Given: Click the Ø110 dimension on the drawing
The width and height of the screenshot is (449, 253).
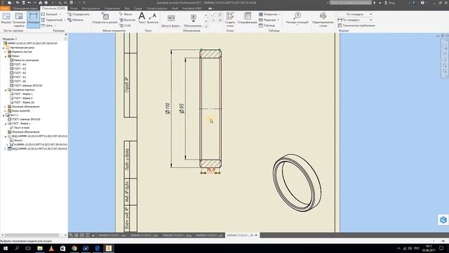Looking at the screenshot, I should coord(168,108).
